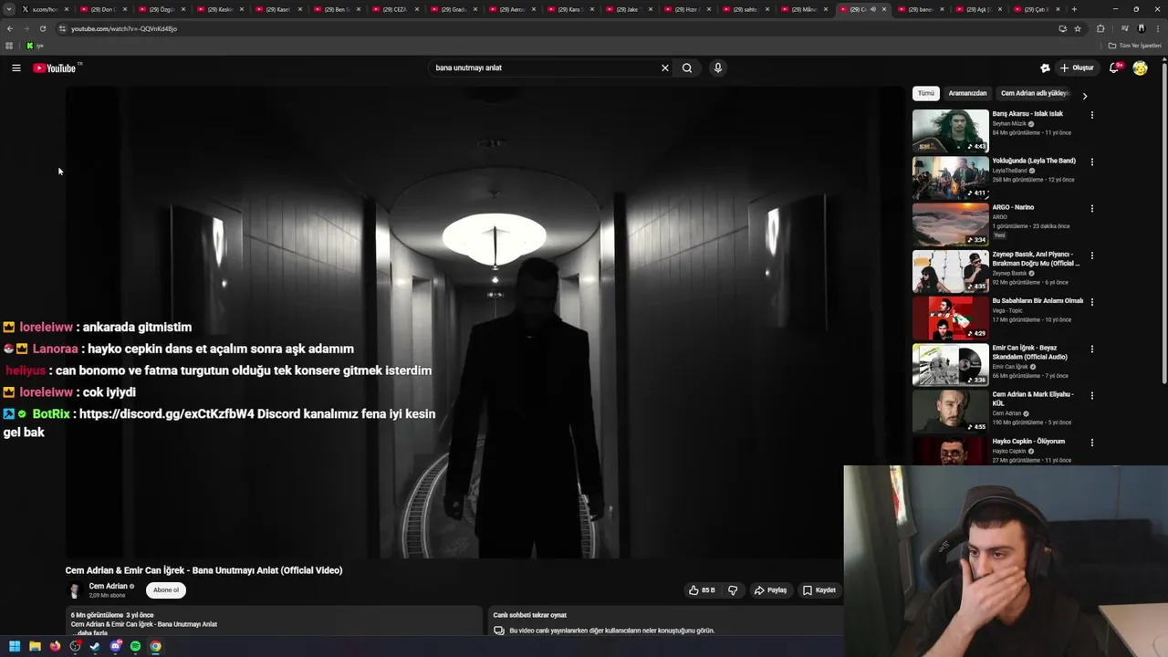Screen dimensions: 1168x657
Task: Clear the search box with the X
Action: (665, 68)
